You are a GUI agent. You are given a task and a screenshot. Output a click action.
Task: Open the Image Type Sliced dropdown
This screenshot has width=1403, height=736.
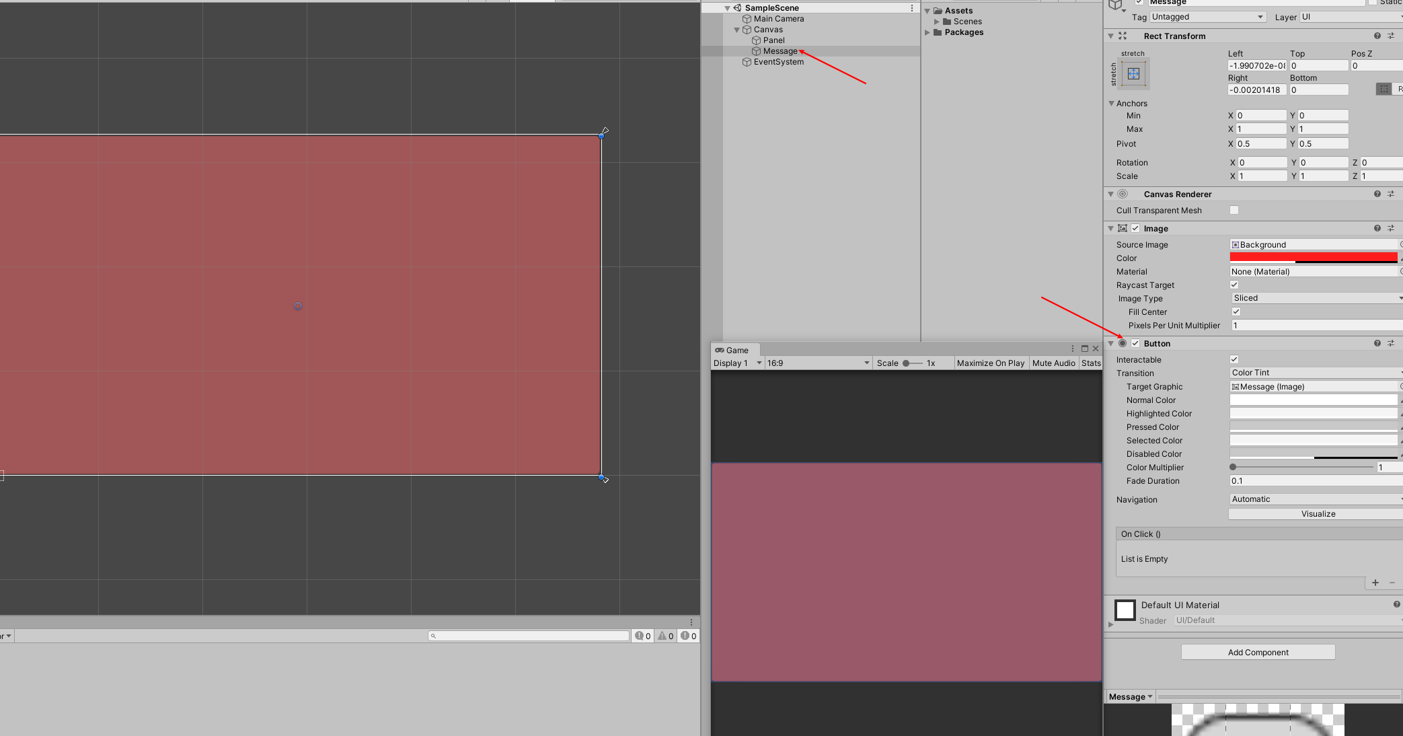pyautogui.click(x=1315, y=298)
